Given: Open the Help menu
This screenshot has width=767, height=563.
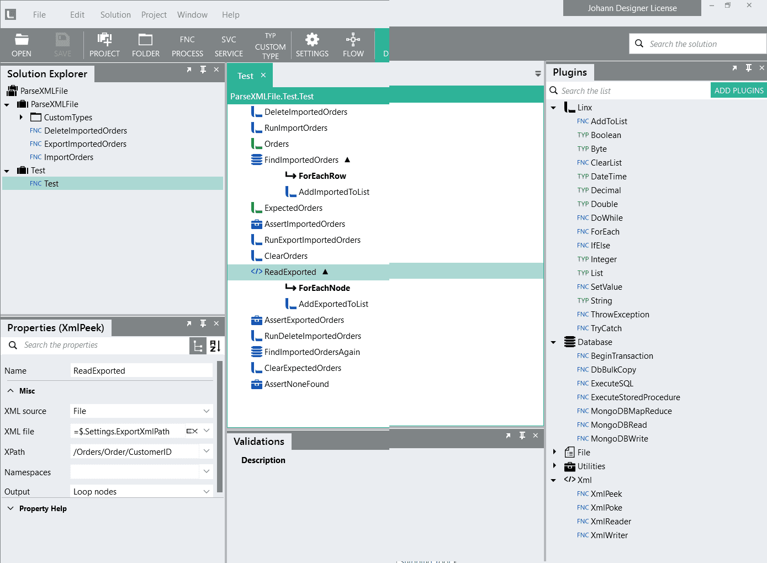Looking at the screenshot, I should tap(231, 15).
